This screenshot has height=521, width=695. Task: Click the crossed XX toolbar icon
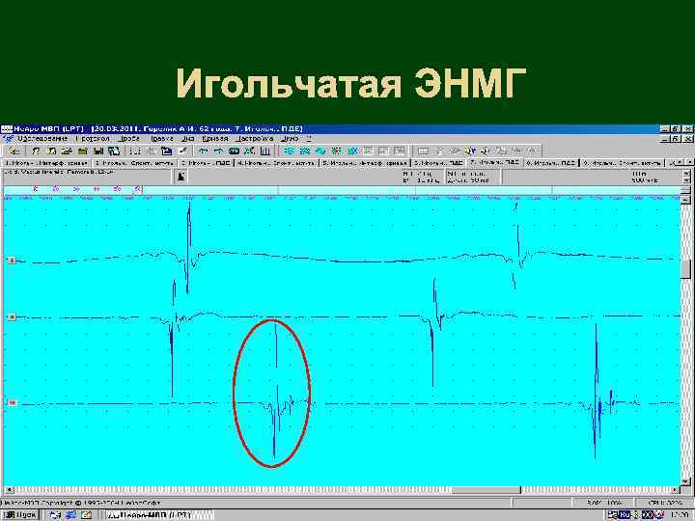[250, 151]
